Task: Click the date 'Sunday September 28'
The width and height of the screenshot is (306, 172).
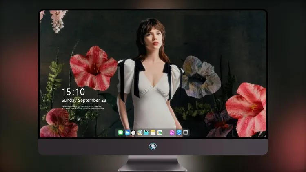Action: pos(84,100)
